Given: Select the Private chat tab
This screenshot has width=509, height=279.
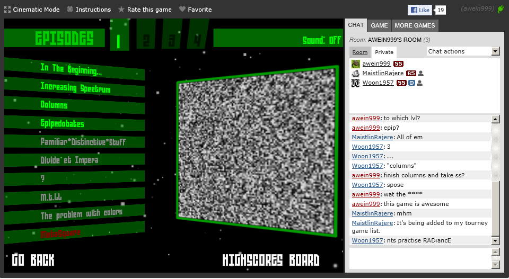Looking at the screenshot, I should (384, 52).
